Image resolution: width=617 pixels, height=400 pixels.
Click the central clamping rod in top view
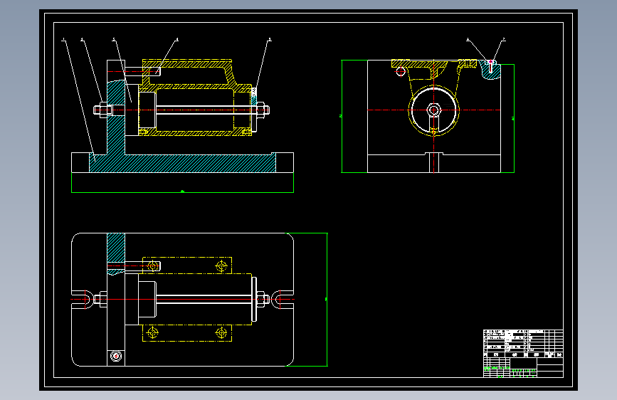(x=204, y=299)
